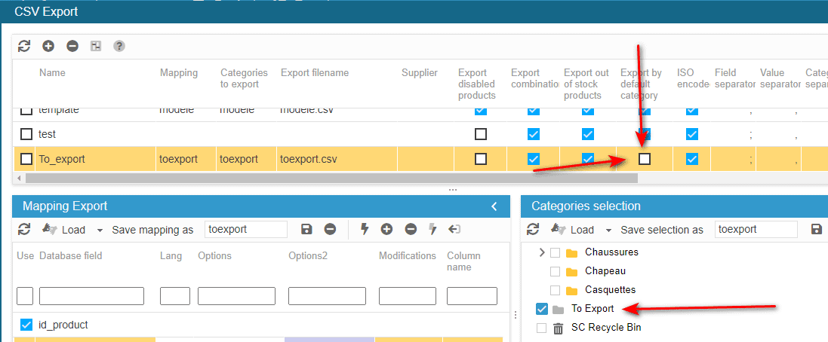Expand the Chaussures category tree node

[x=541, y=252]
